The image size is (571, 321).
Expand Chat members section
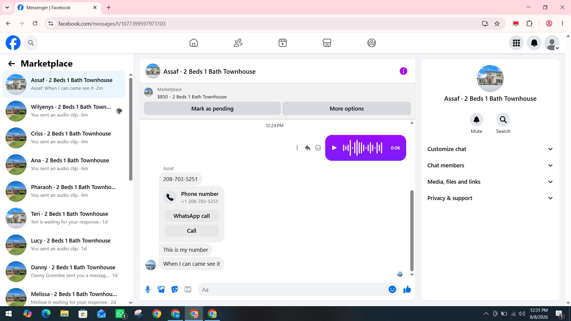[x=490, y=166]
